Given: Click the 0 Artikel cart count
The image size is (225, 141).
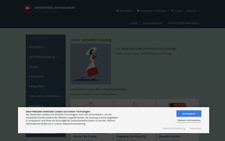Looking at the screenshot, I should [x=161, y=11].
